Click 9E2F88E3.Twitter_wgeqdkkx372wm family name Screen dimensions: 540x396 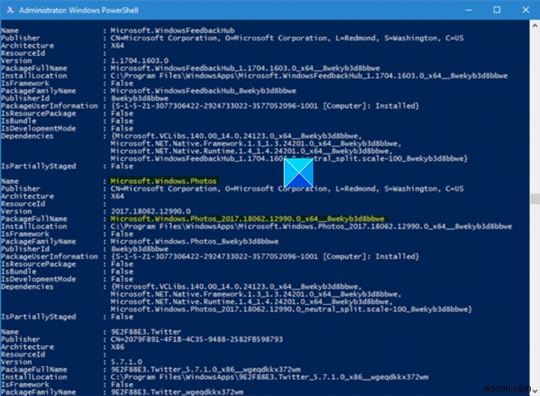(x=177, y=392)
